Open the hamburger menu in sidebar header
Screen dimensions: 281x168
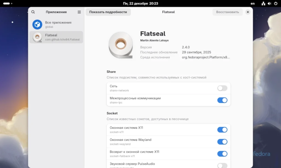point(79,12)
